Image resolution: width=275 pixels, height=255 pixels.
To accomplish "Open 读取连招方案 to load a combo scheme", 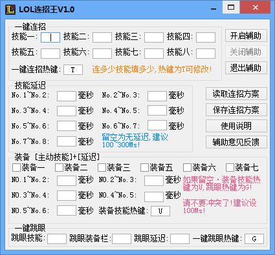I will pyautogui.click(x=236, y=94).
